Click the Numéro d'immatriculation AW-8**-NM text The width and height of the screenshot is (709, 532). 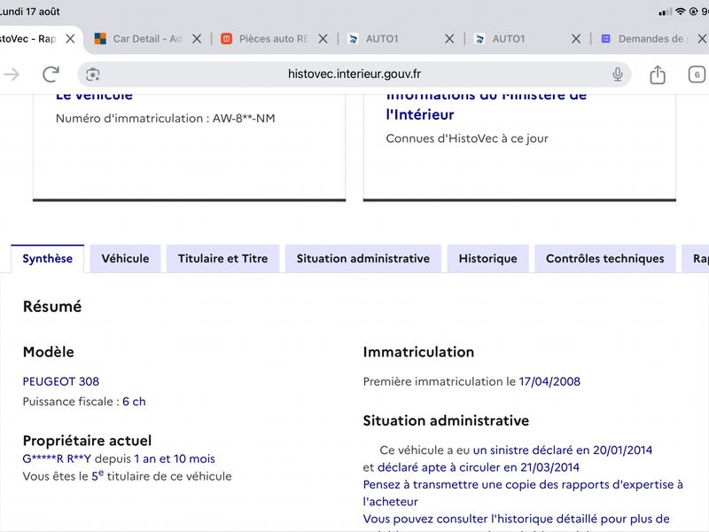(166, 119)
